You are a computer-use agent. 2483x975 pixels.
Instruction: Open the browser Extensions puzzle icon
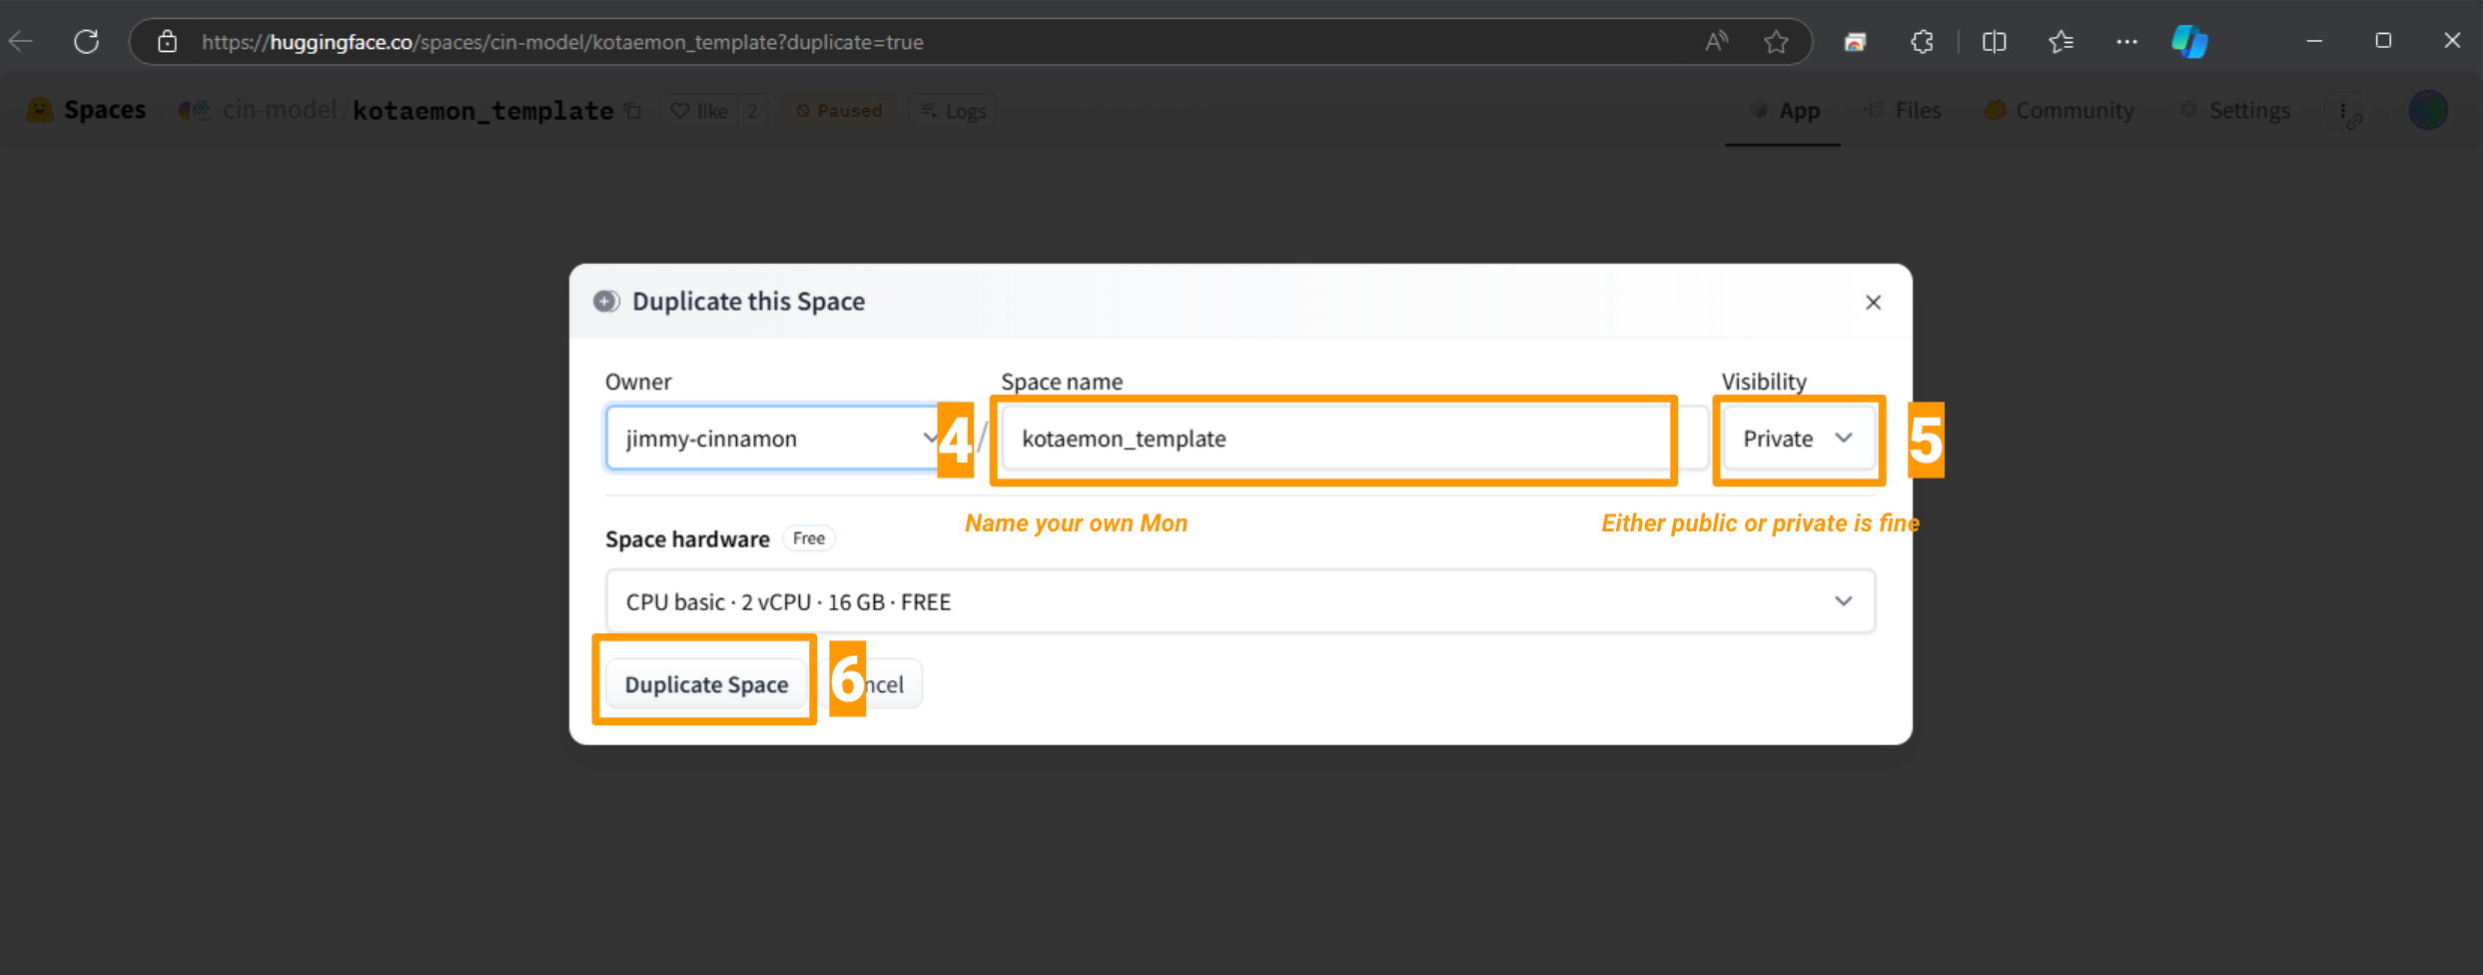(x=1922, y=42)
